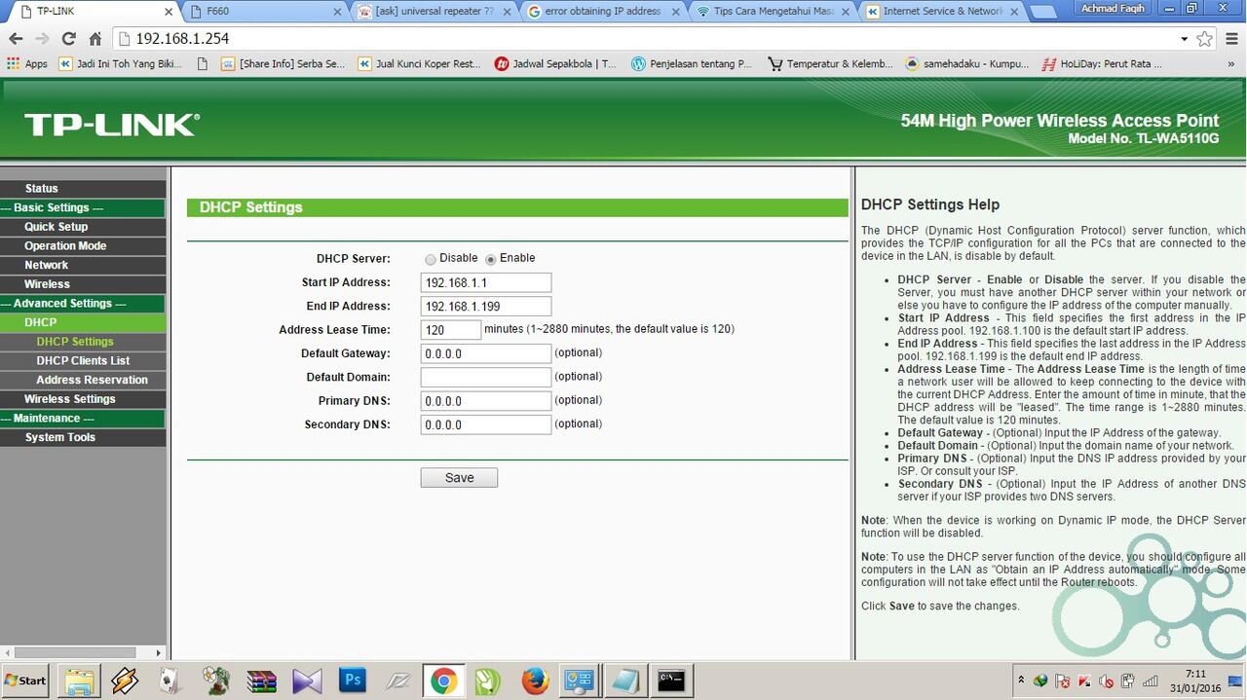This screenshot has height=700, width=1247.
Task: Bookmark this page with the star icon
Action: click(x=1205, y=39)
